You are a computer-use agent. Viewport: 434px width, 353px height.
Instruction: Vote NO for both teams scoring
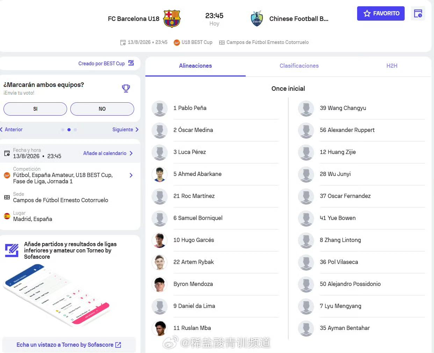click(102, 109)
